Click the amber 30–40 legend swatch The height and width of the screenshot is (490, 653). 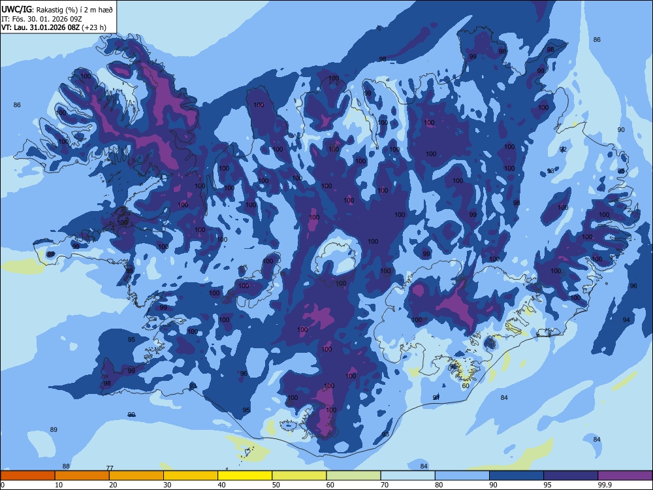click(x=191, y=476)
